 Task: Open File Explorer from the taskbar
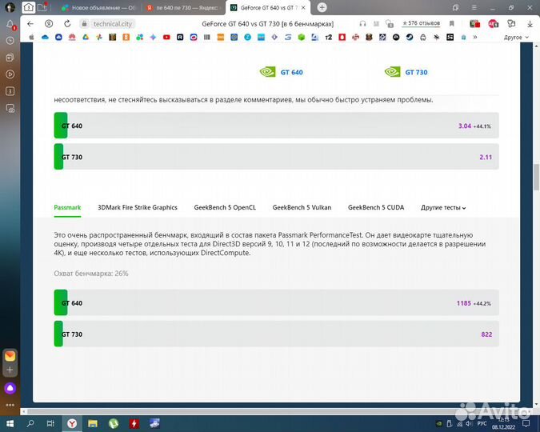pos(93,424)
